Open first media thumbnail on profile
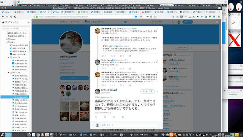This screenshot has height=137, width=243. (64, 106)
